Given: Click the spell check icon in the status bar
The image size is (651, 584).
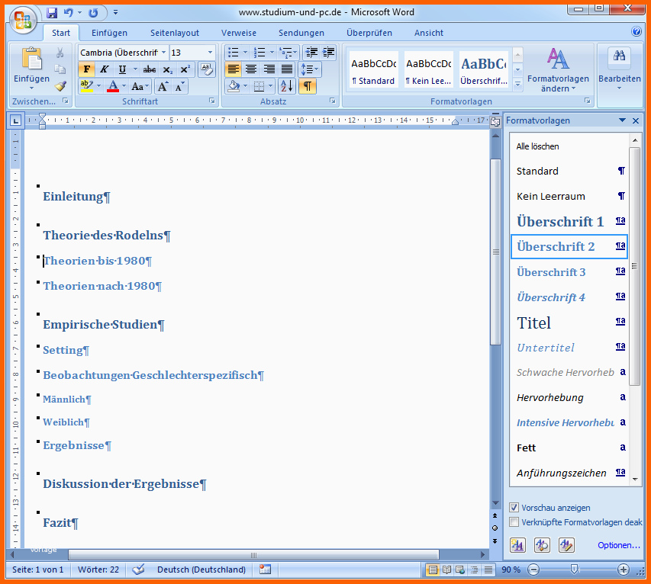Looking at the screenshot, I should point(138,570).
